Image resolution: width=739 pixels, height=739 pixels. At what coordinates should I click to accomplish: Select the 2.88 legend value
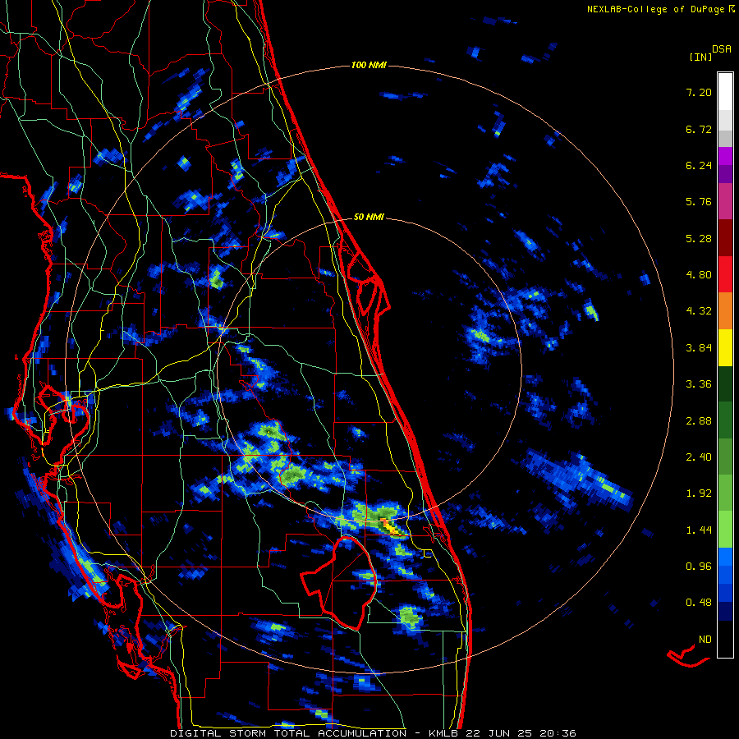(699, 421)
